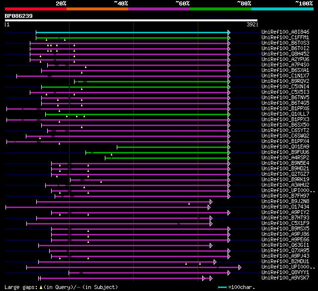Click the arrowhead ending the UniRef100_B9J2N8 bar

tap(211, 202)
